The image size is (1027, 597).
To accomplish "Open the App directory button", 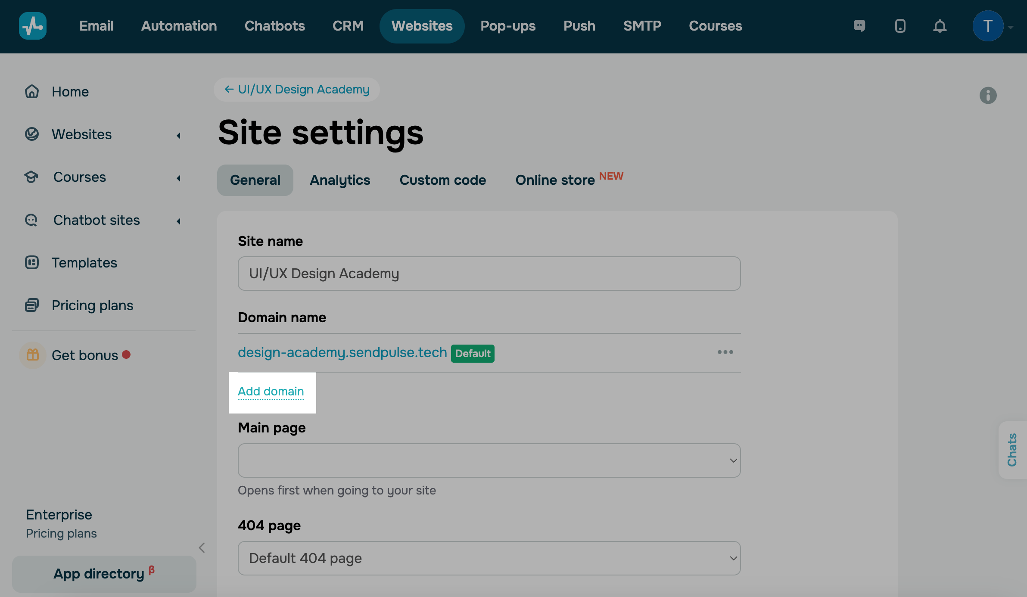I will coord(104,574).
